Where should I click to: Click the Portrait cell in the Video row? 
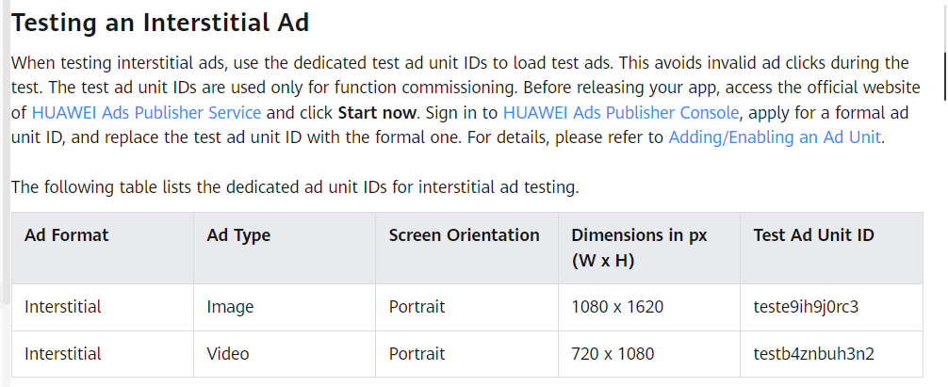point(417,354)
